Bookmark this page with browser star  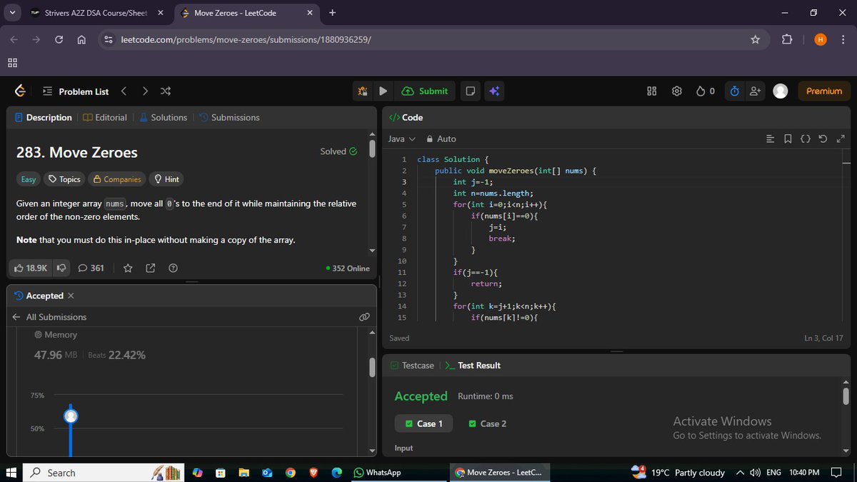[x=755, y=39]
